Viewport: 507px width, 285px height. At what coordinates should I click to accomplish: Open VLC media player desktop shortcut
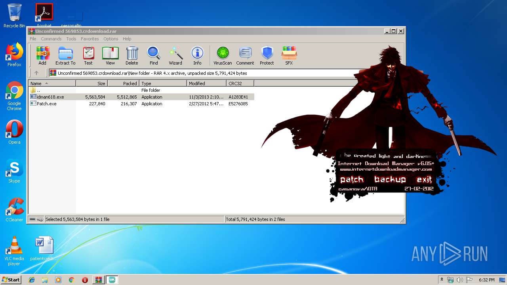point(14,251)
